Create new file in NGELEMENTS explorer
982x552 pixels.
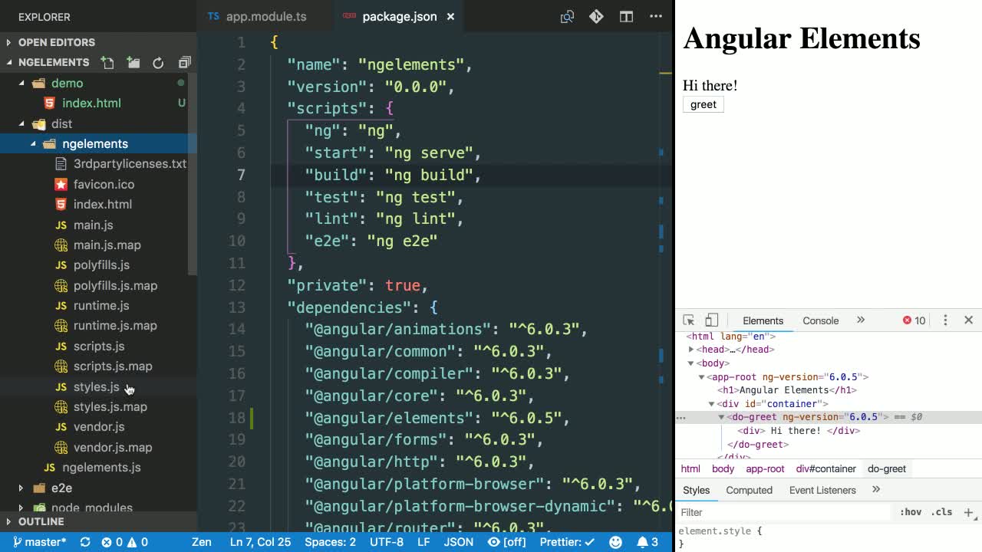pyautogui.click(x=107, y=63)
